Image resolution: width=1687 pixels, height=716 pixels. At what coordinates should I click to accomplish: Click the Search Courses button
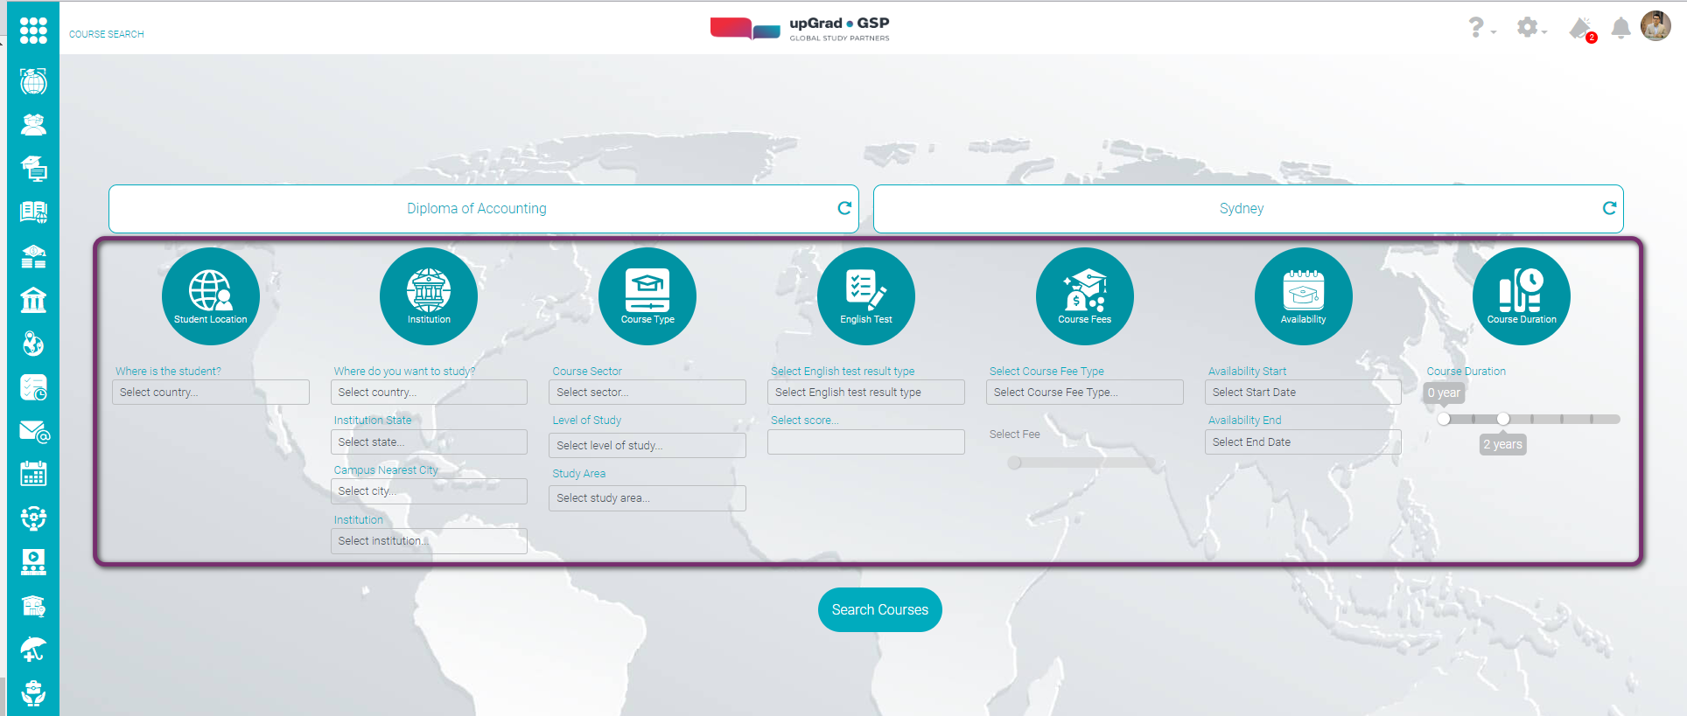879,609
